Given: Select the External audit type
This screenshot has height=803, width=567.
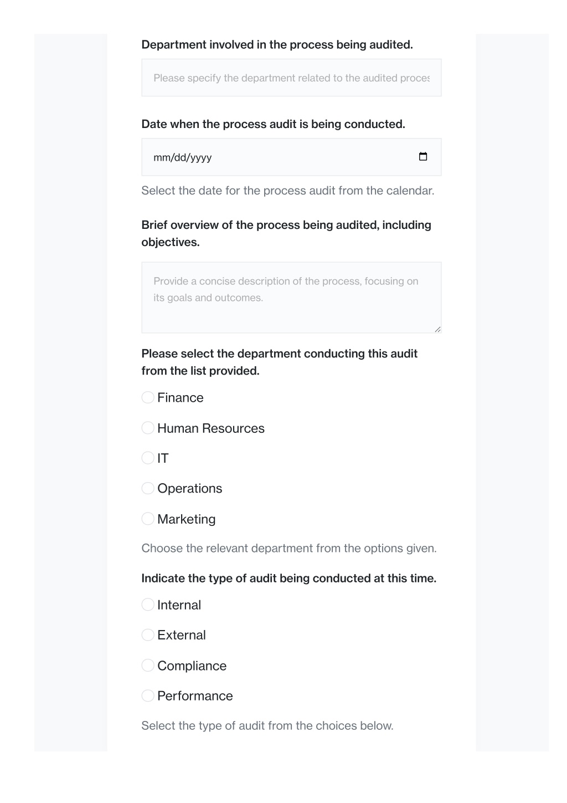Looking at the screenshot, I should 148,635.
